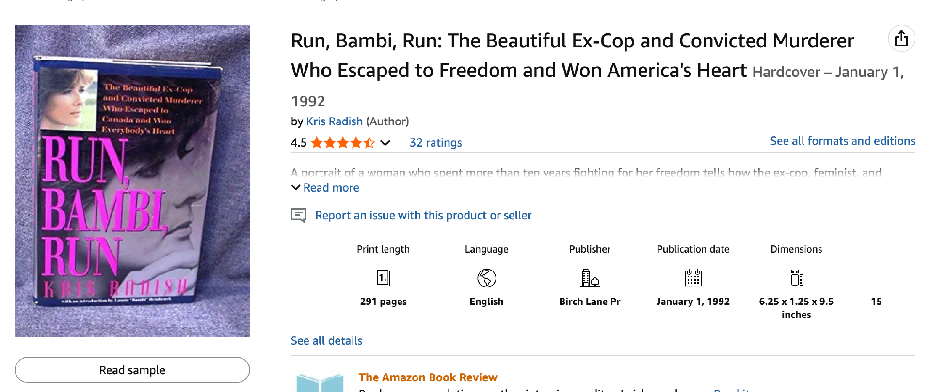Click the book title heading
Image resolution: width=931 pixels, height=392 pixels.
pos(572,56)
